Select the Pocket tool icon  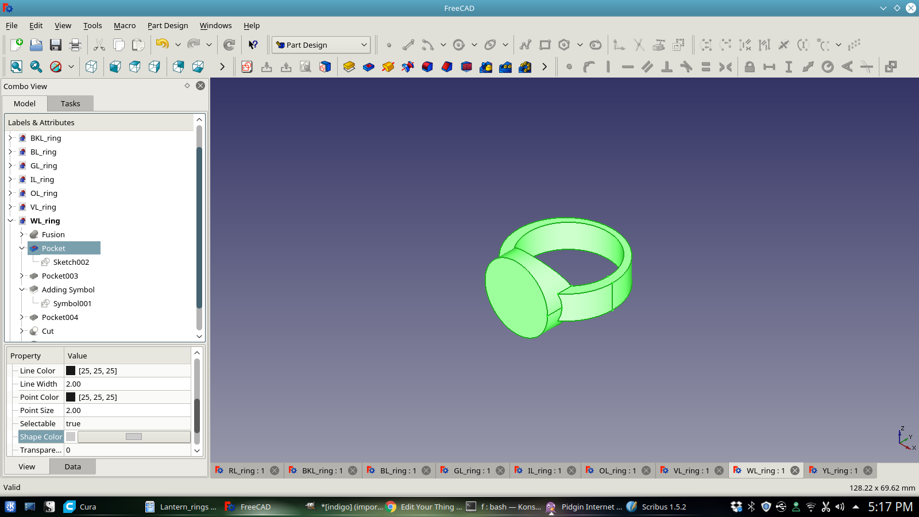[x=369, y=67]
